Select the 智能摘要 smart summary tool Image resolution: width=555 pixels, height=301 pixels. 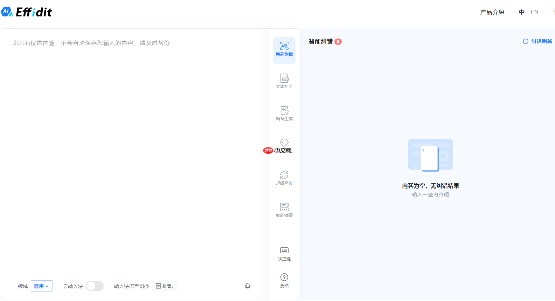click(284, 210)
